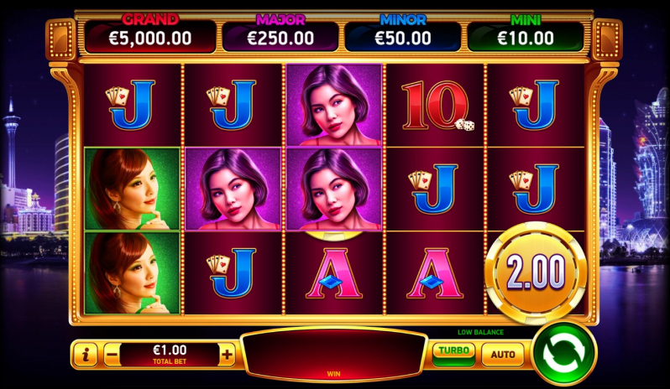
Task: Click the pink A symbol on third reel
Action: [334, 273]
